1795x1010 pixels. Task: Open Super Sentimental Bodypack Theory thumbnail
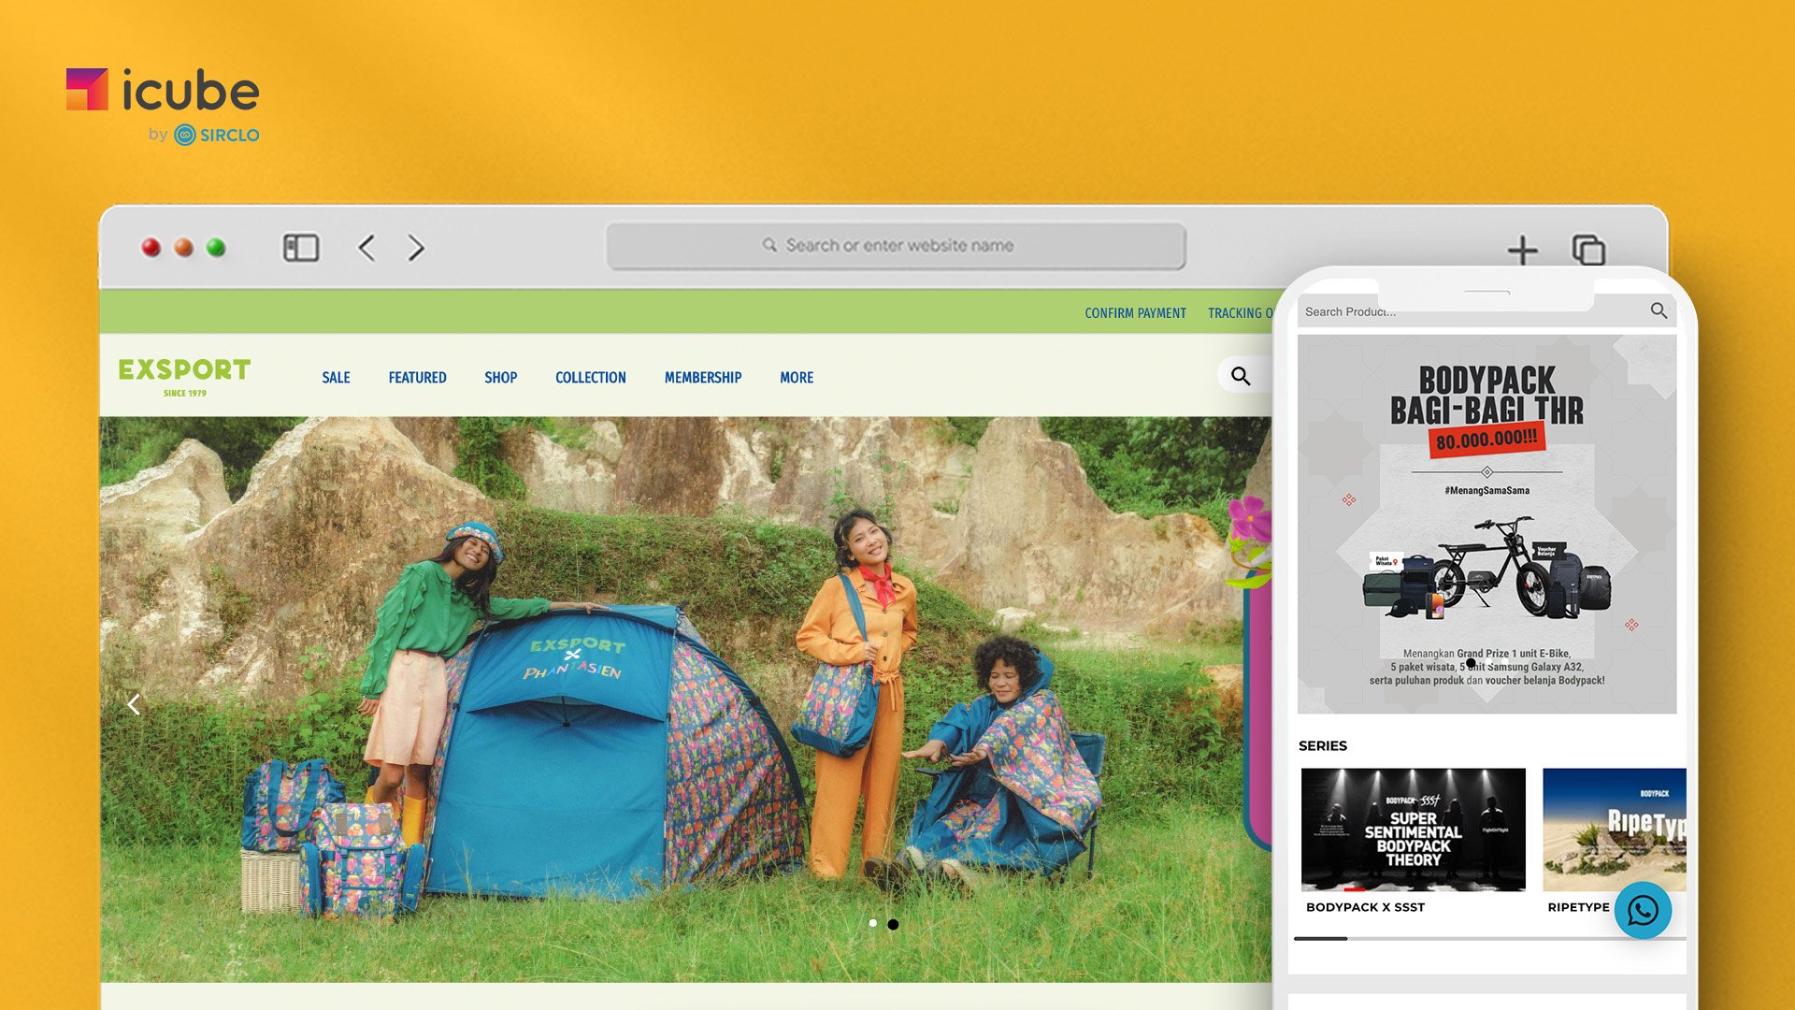[1413, 830]
